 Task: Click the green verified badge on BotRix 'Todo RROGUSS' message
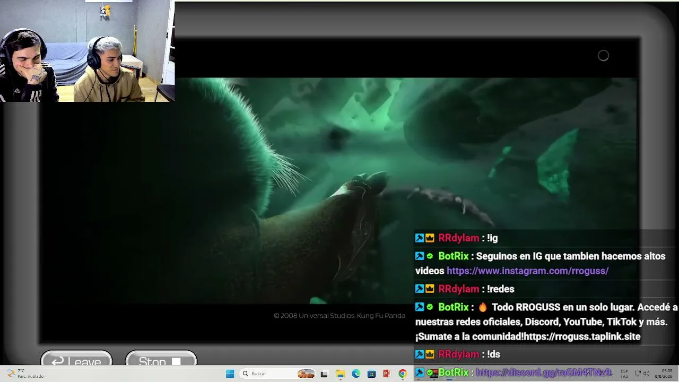(x=430, y=307)
